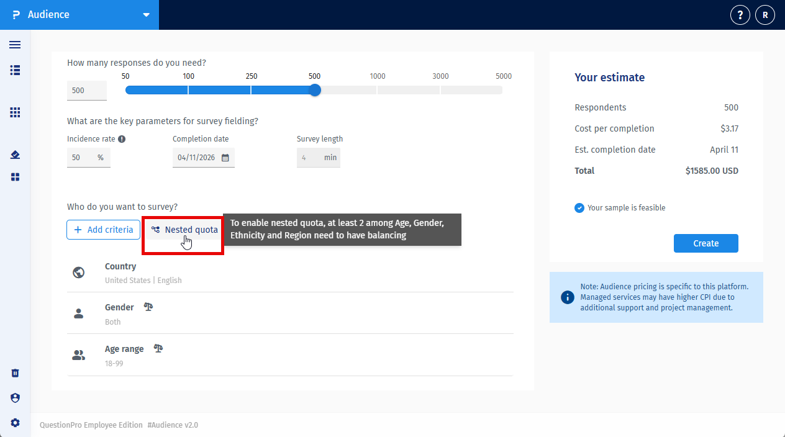Click the Create button
This screenshot has width=785, height=437.
(x=706, y=243)
